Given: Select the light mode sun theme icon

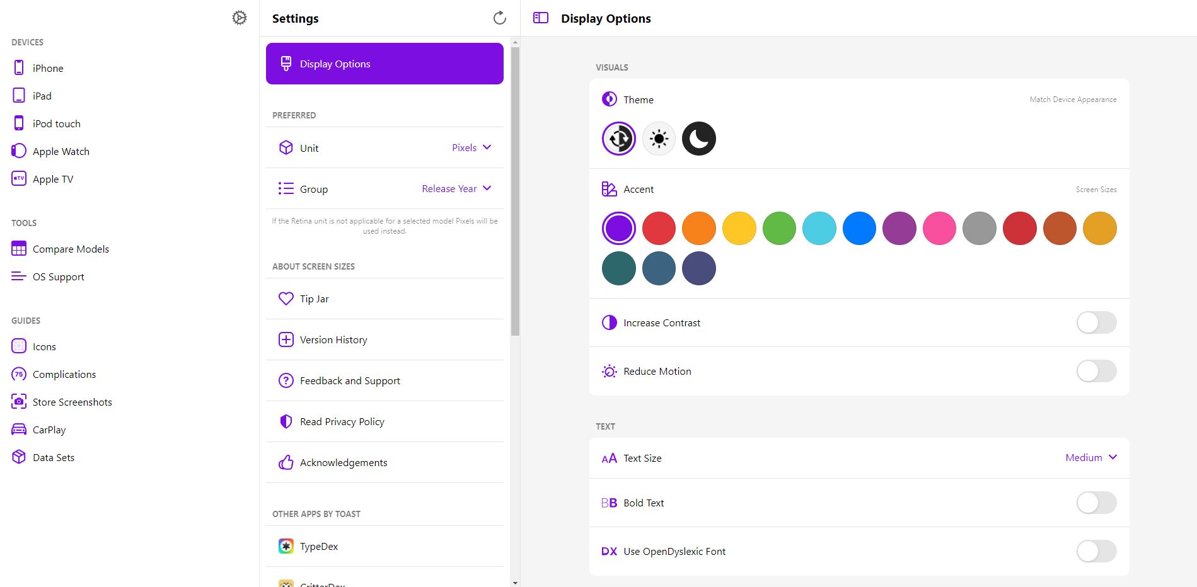Looking at the screenshot, I should click(659, 139).
